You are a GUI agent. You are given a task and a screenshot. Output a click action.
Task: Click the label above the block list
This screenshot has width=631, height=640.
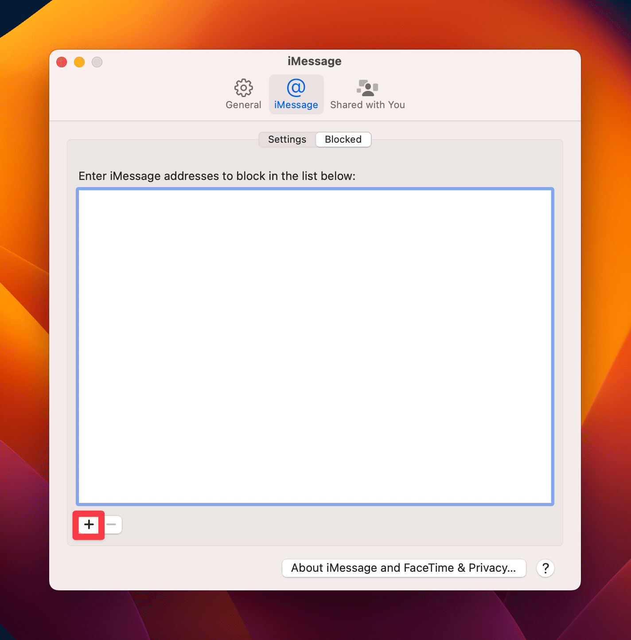(x=217, y=176)
